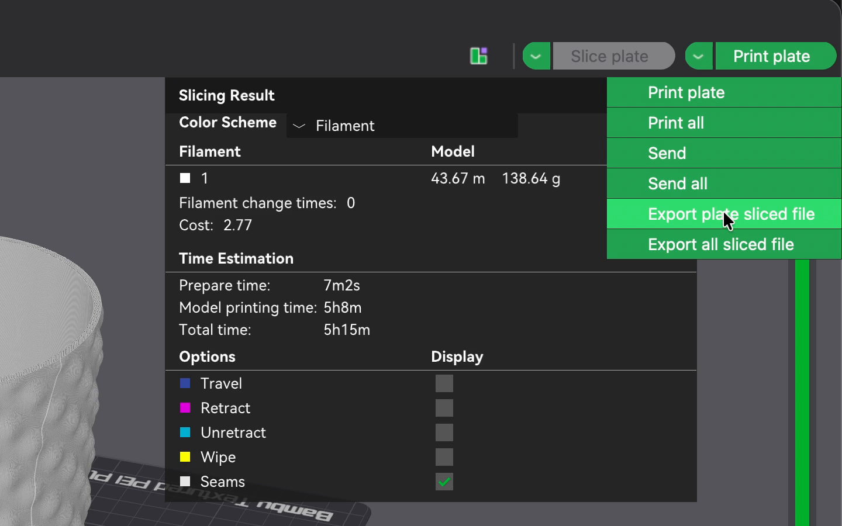Click the Model printing time 5h8m
Viewport: 842px width, 526px height.
pos(343,307)
